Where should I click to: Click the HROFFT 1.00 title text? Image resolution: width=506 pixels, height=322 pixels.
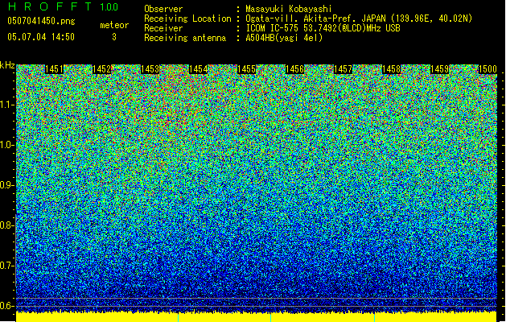[x=64, y=6]
